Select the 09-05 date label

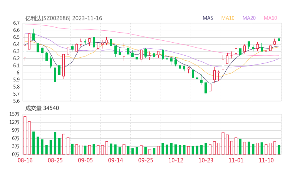[85, 160]
